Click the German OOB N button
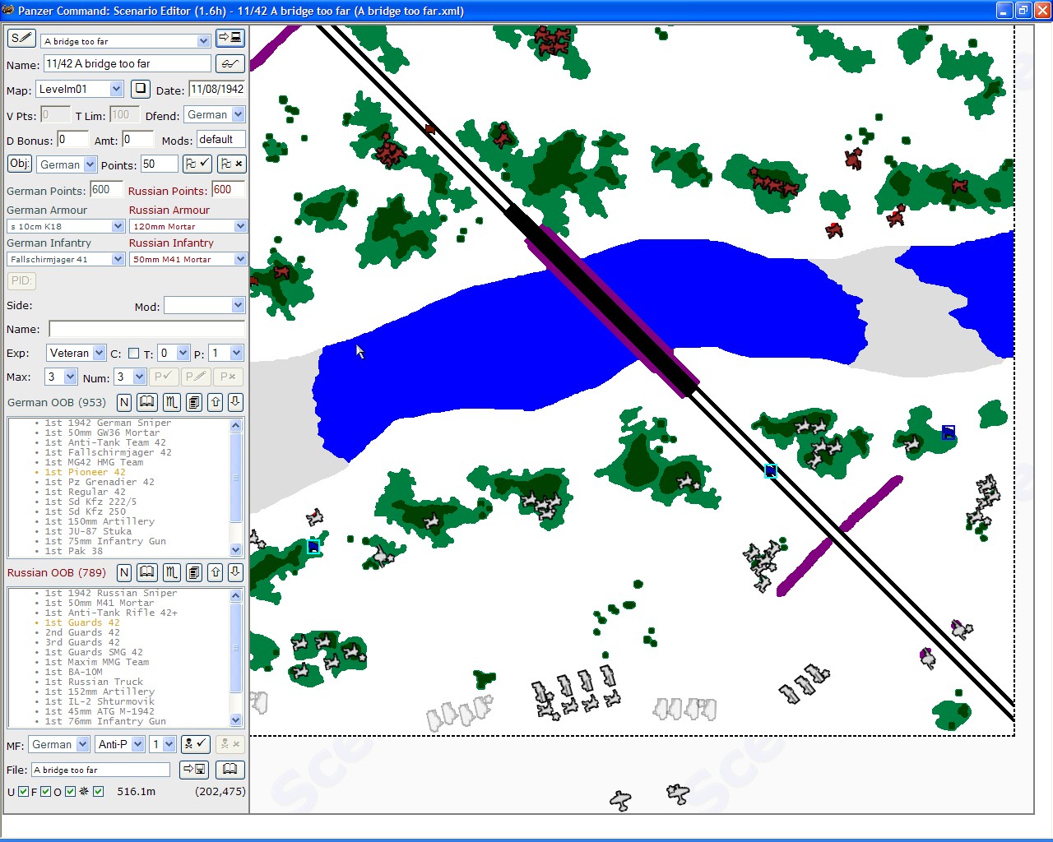 click(x=124, y=402)
